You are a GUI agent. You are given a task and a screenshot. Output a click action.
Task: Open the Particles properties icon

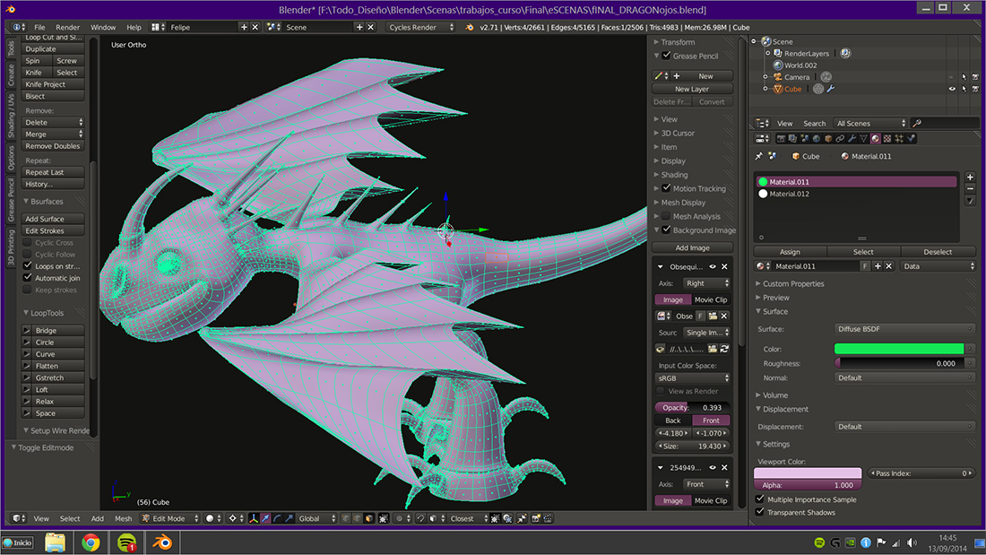point(899,139)
